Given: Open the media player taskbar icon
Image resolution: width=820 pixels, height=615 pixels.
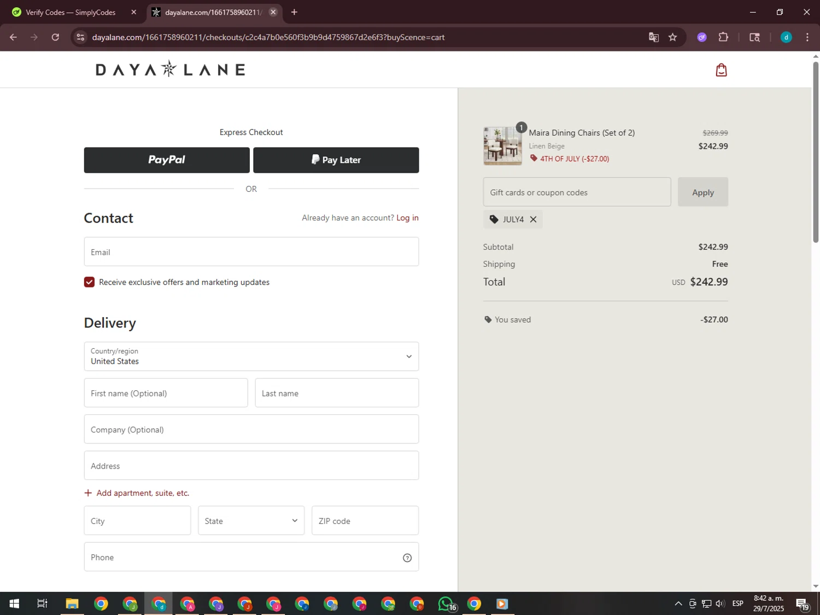Looking at the screenshot, I should [502, 604].
